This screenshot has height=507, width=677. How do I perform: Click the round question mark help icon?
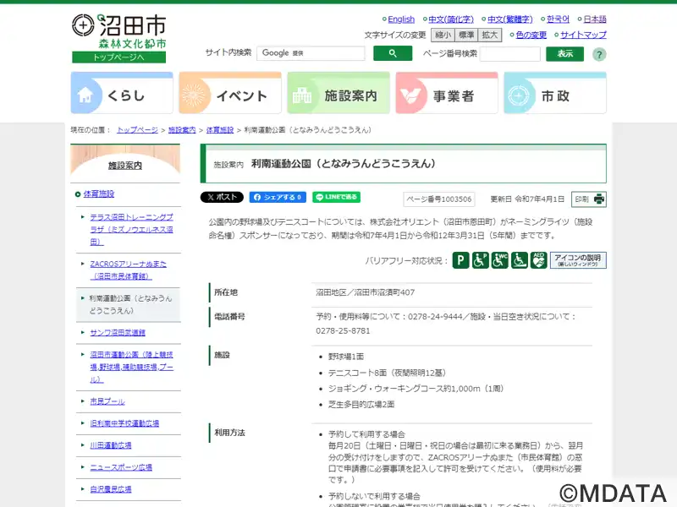tap(599, 54)
